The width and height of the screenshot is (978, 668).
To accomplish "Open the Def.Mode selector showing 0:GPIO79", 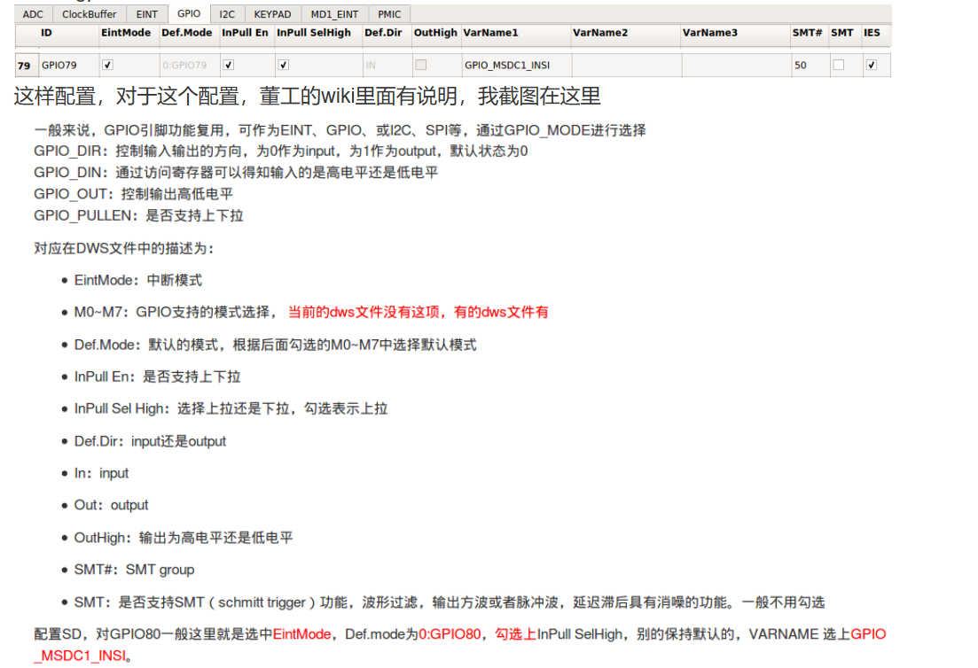I will click(186, 64).
